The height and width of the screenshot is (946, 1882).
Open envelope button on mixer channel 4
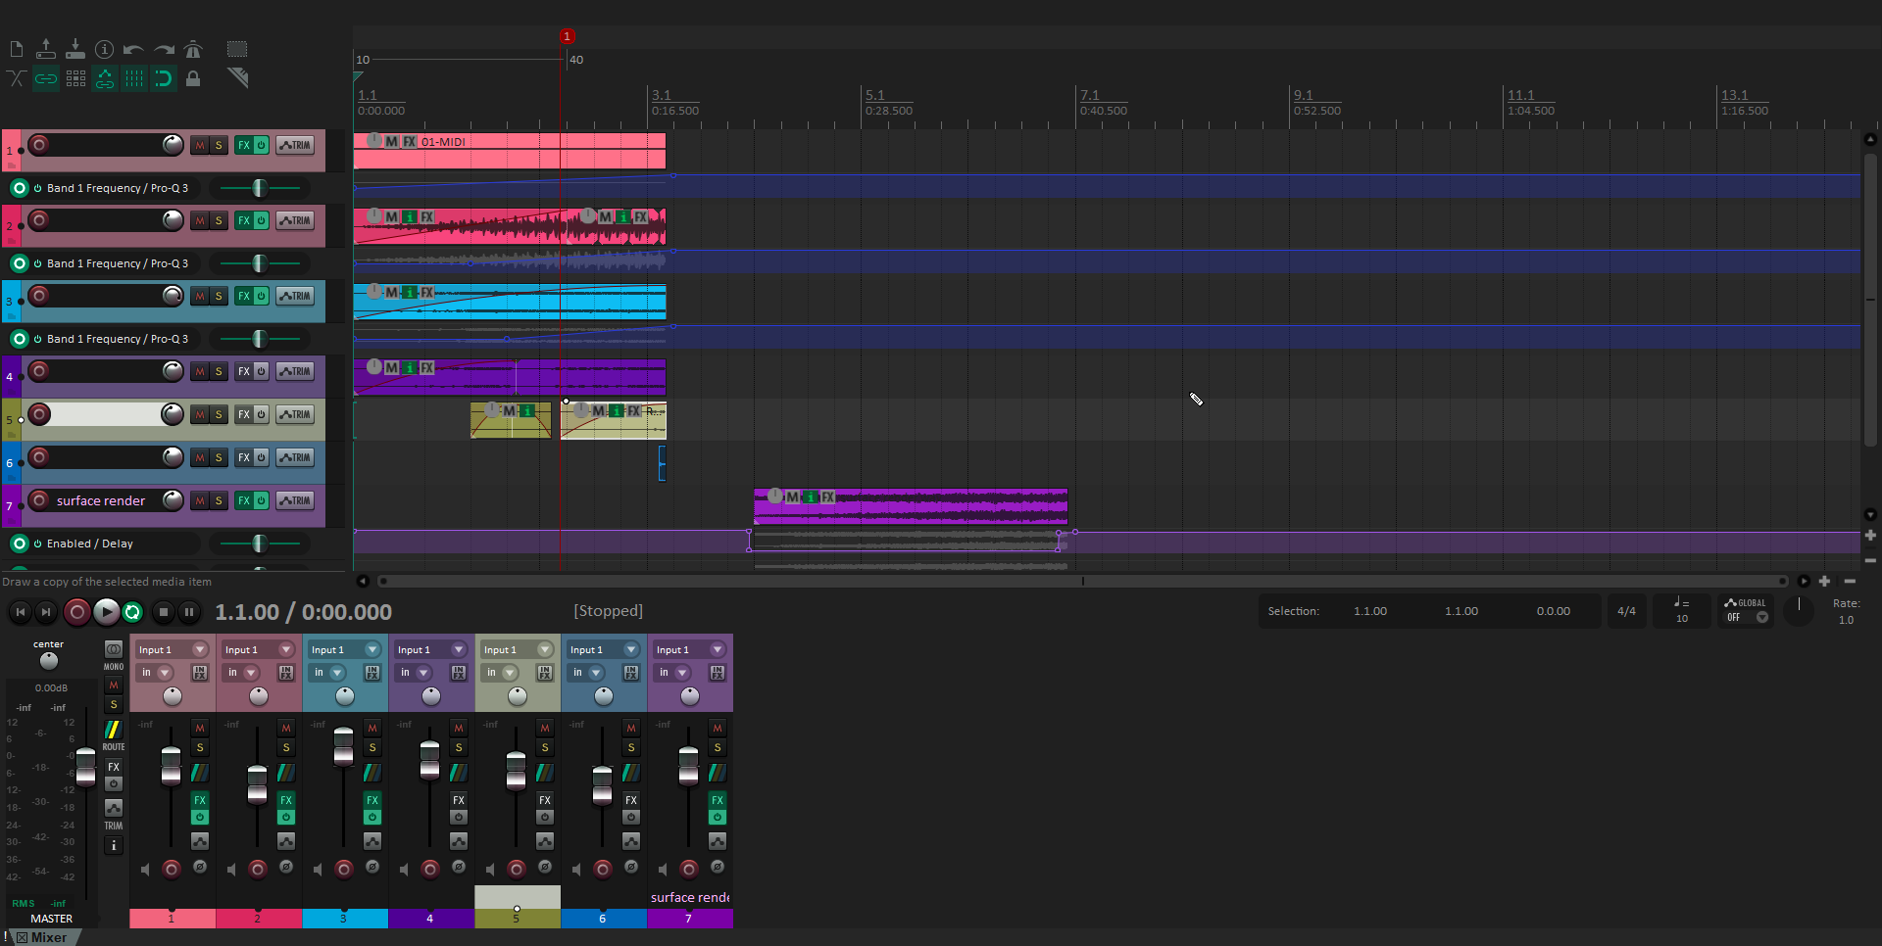[459, 841]
